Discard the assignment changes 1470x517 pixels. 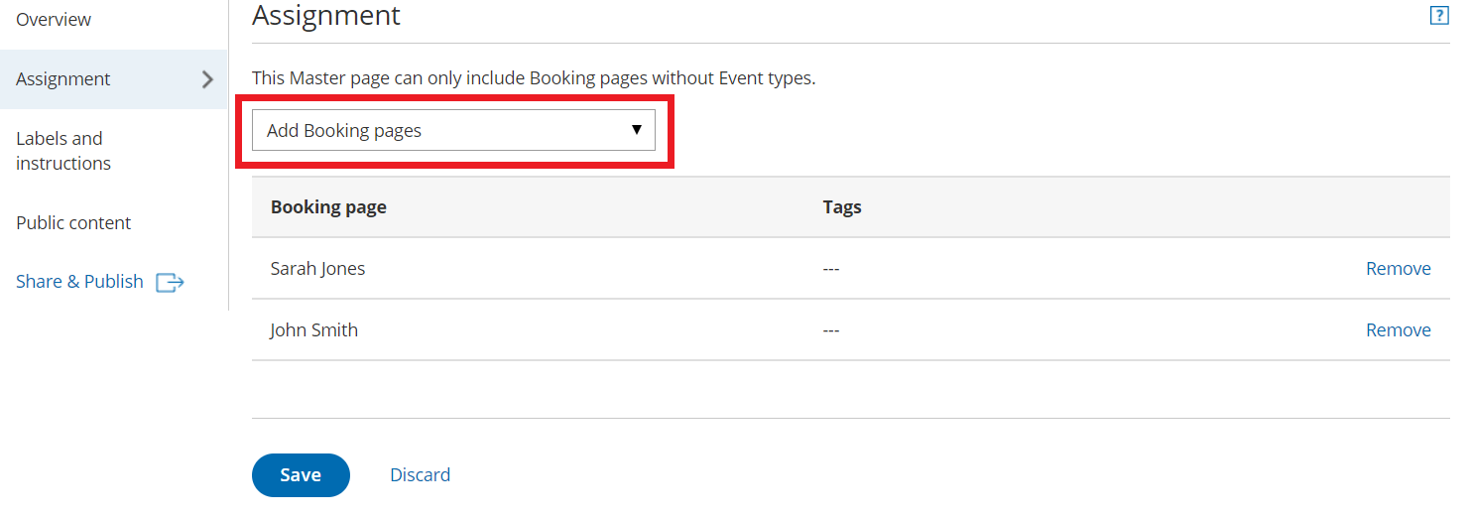pyautogui.click(x=420, y=475)
